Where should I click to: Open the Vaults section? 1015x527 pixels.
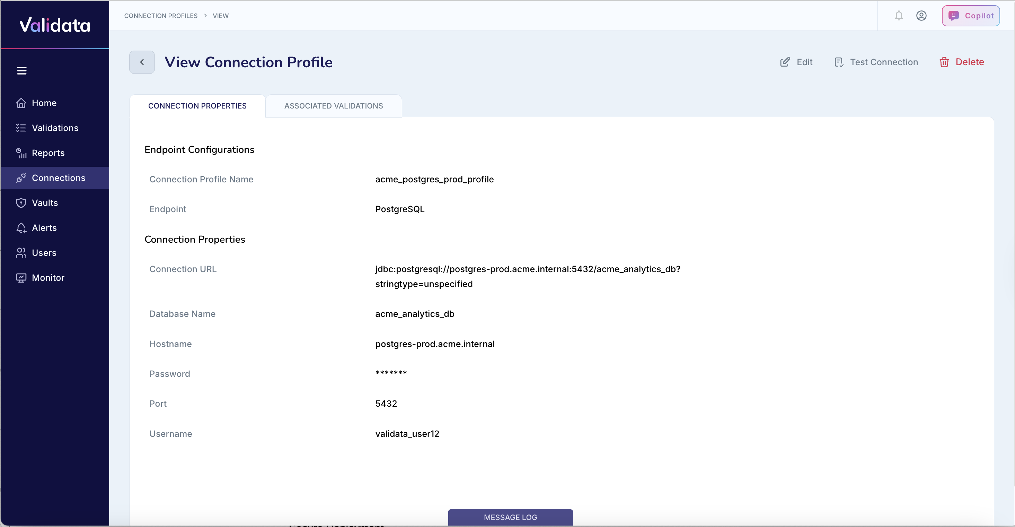45,203
